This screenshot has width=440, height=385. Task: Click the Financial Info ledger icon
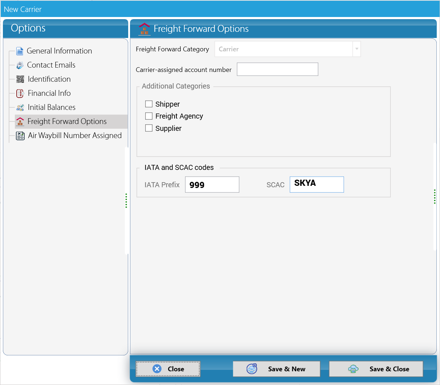point(20,94)
